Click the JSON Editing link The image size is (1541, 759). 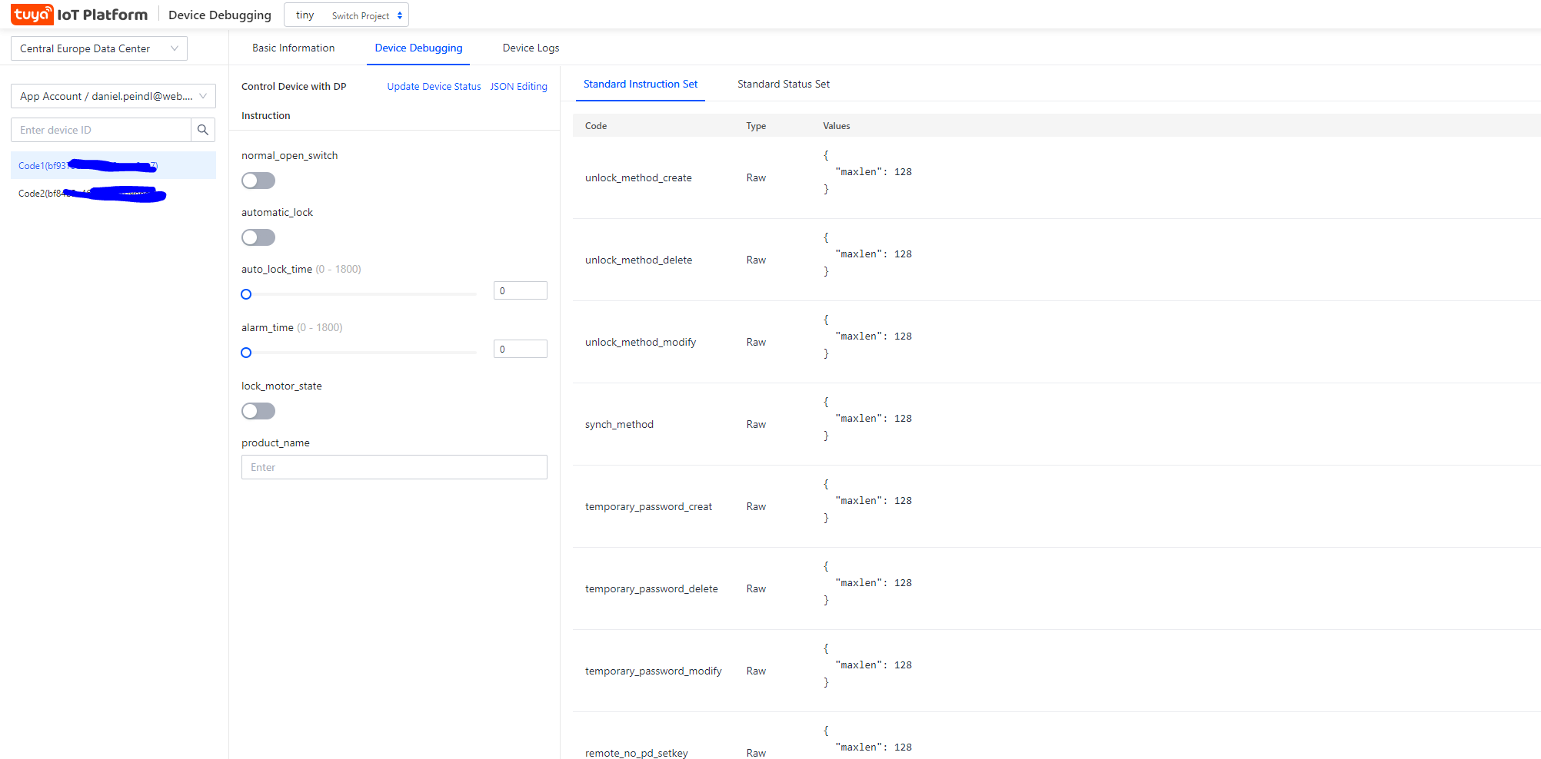[x=518, y=86]
